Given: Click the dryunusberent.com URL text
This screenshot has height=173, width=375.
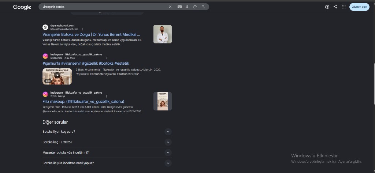Looking at the screenshot, I should (x=64, y=29).
